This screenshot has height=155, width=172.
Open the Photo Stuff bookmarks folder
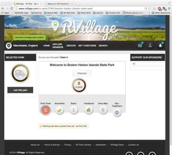84,13
